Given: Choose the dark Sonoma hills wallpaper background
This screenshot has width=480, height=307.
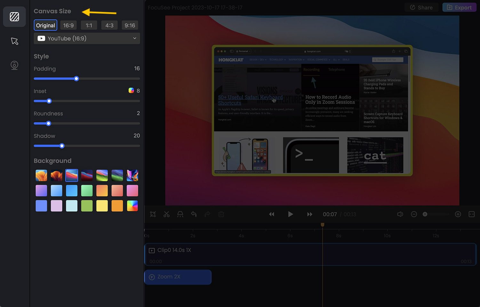Looking at the screenshot, I should tap(117, 175).
